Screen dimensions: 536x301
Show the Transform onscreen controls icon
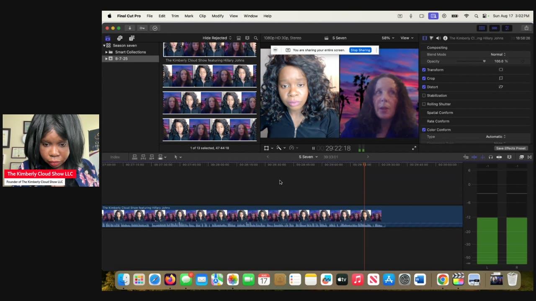pos(501,70)
